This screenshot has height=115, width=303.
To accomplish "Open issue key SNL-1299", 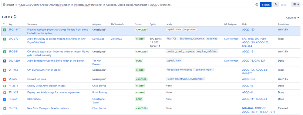I will (x=14, y=61).
